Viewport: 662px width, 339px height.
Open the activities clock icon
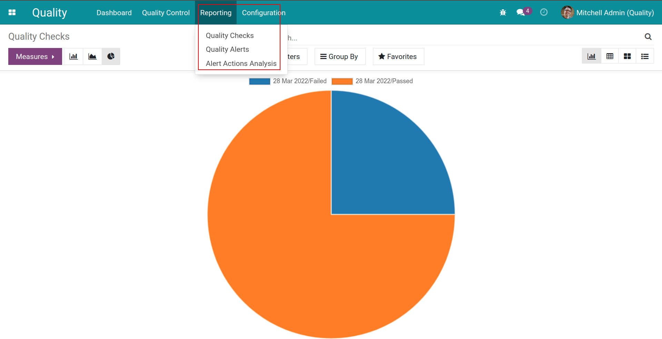coord(544,12)
